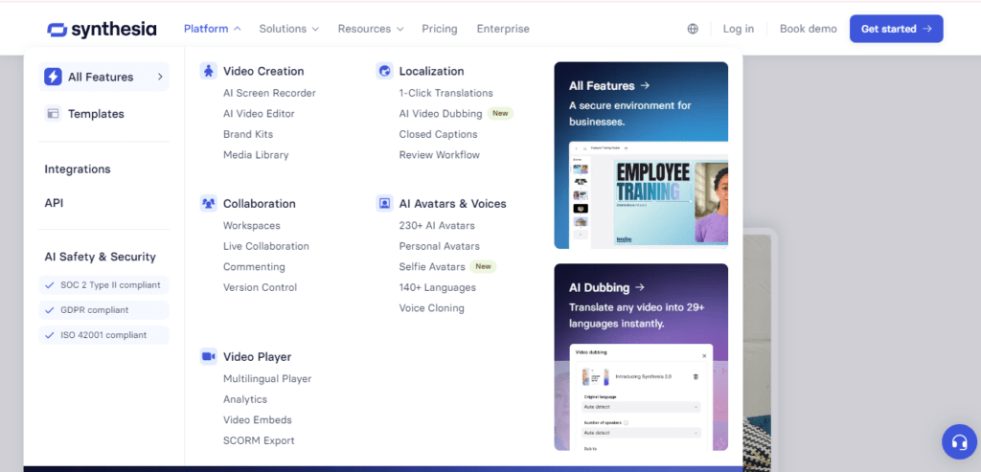Viewport: 981px width, 472px height.
Task: Open AI Safety & Security
Action: pyautogui.click(x=100, y=257)
